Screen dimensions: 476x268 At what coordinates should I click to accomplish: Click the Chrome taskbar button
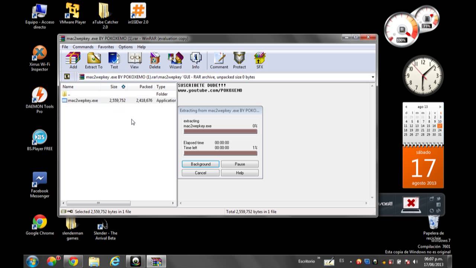73,261
